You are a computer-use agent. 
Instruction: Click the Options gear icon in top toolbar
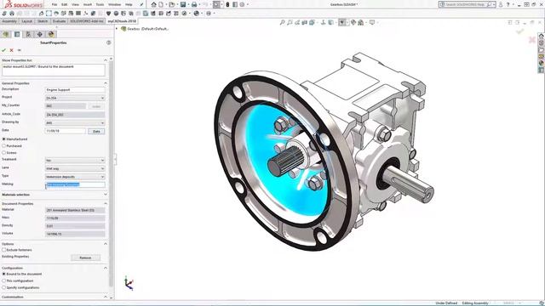coord(242,4)
